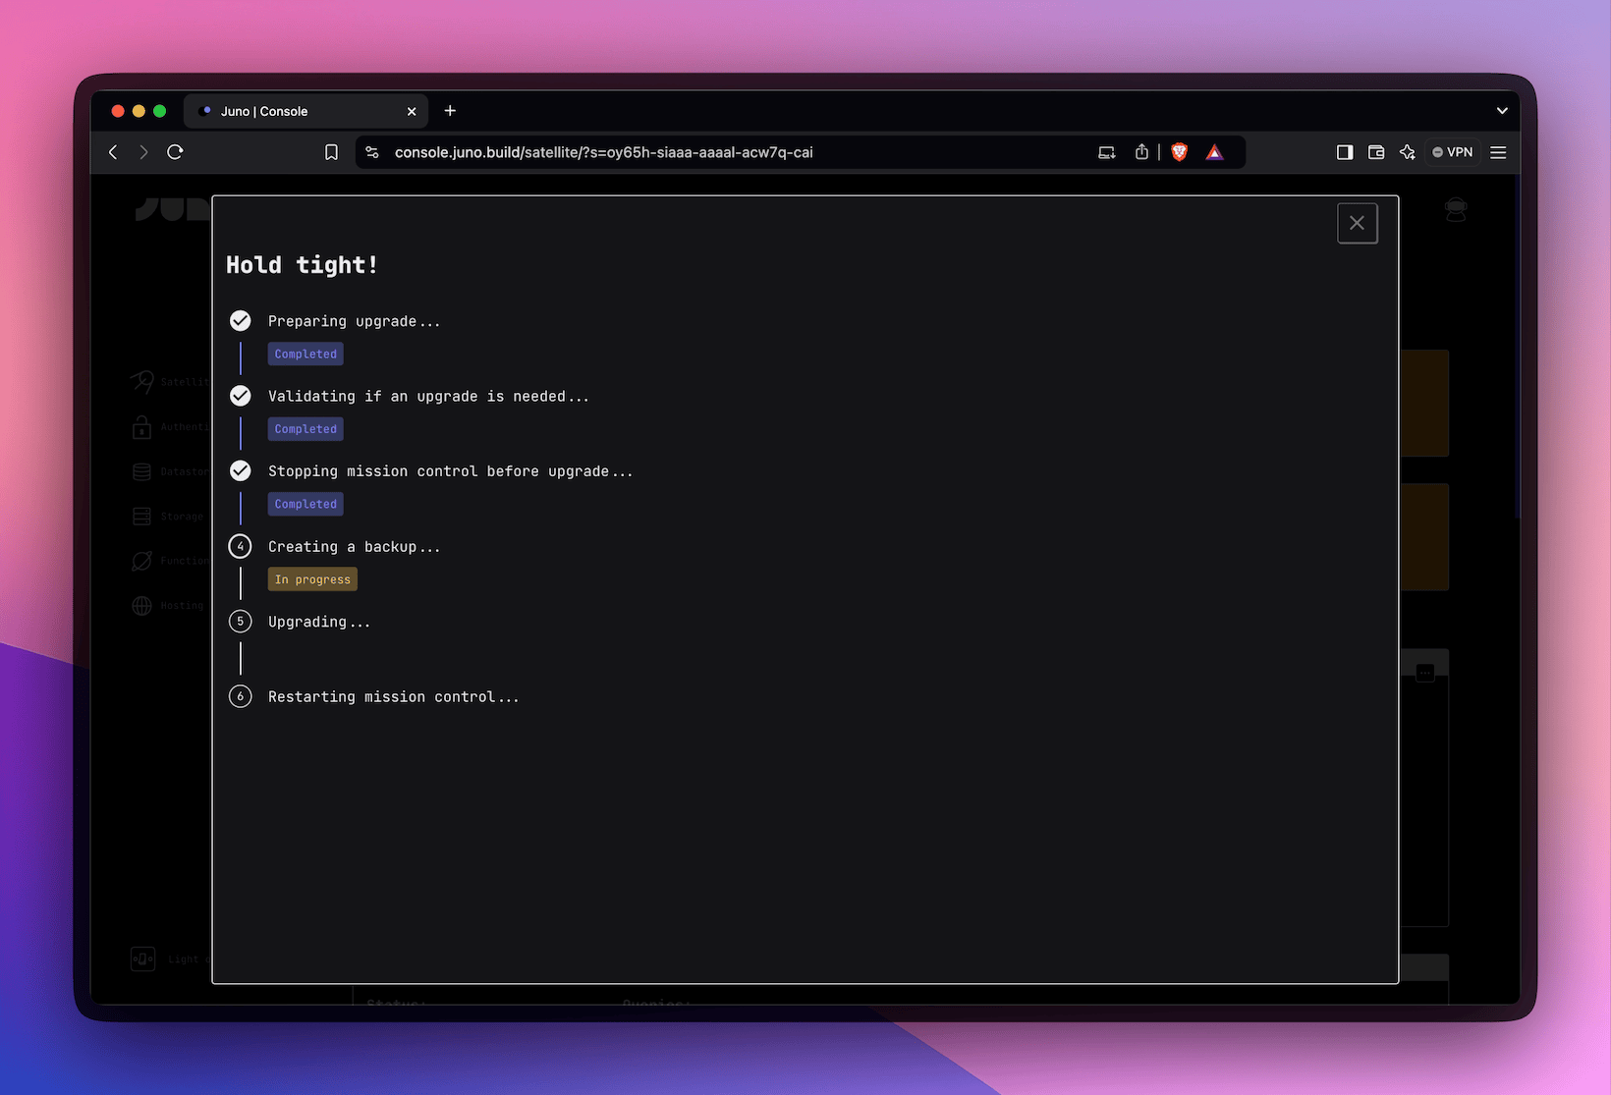This screenshot has width=1611, height=1095.
Task: Open the browser hamburger menu
Action: coord(1499,152)
